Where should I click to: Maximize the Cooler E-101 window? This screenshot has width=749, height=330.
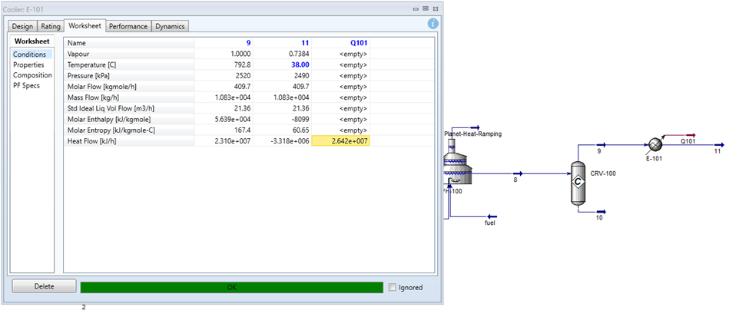coord(426,8)
